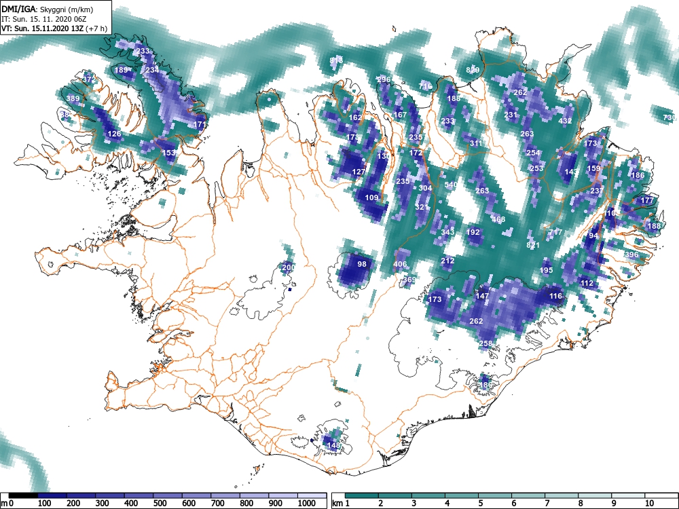The width and height of the screenshot is (679, 509).
Task: Click the value 192 on the map
Action: coord(473,232)
